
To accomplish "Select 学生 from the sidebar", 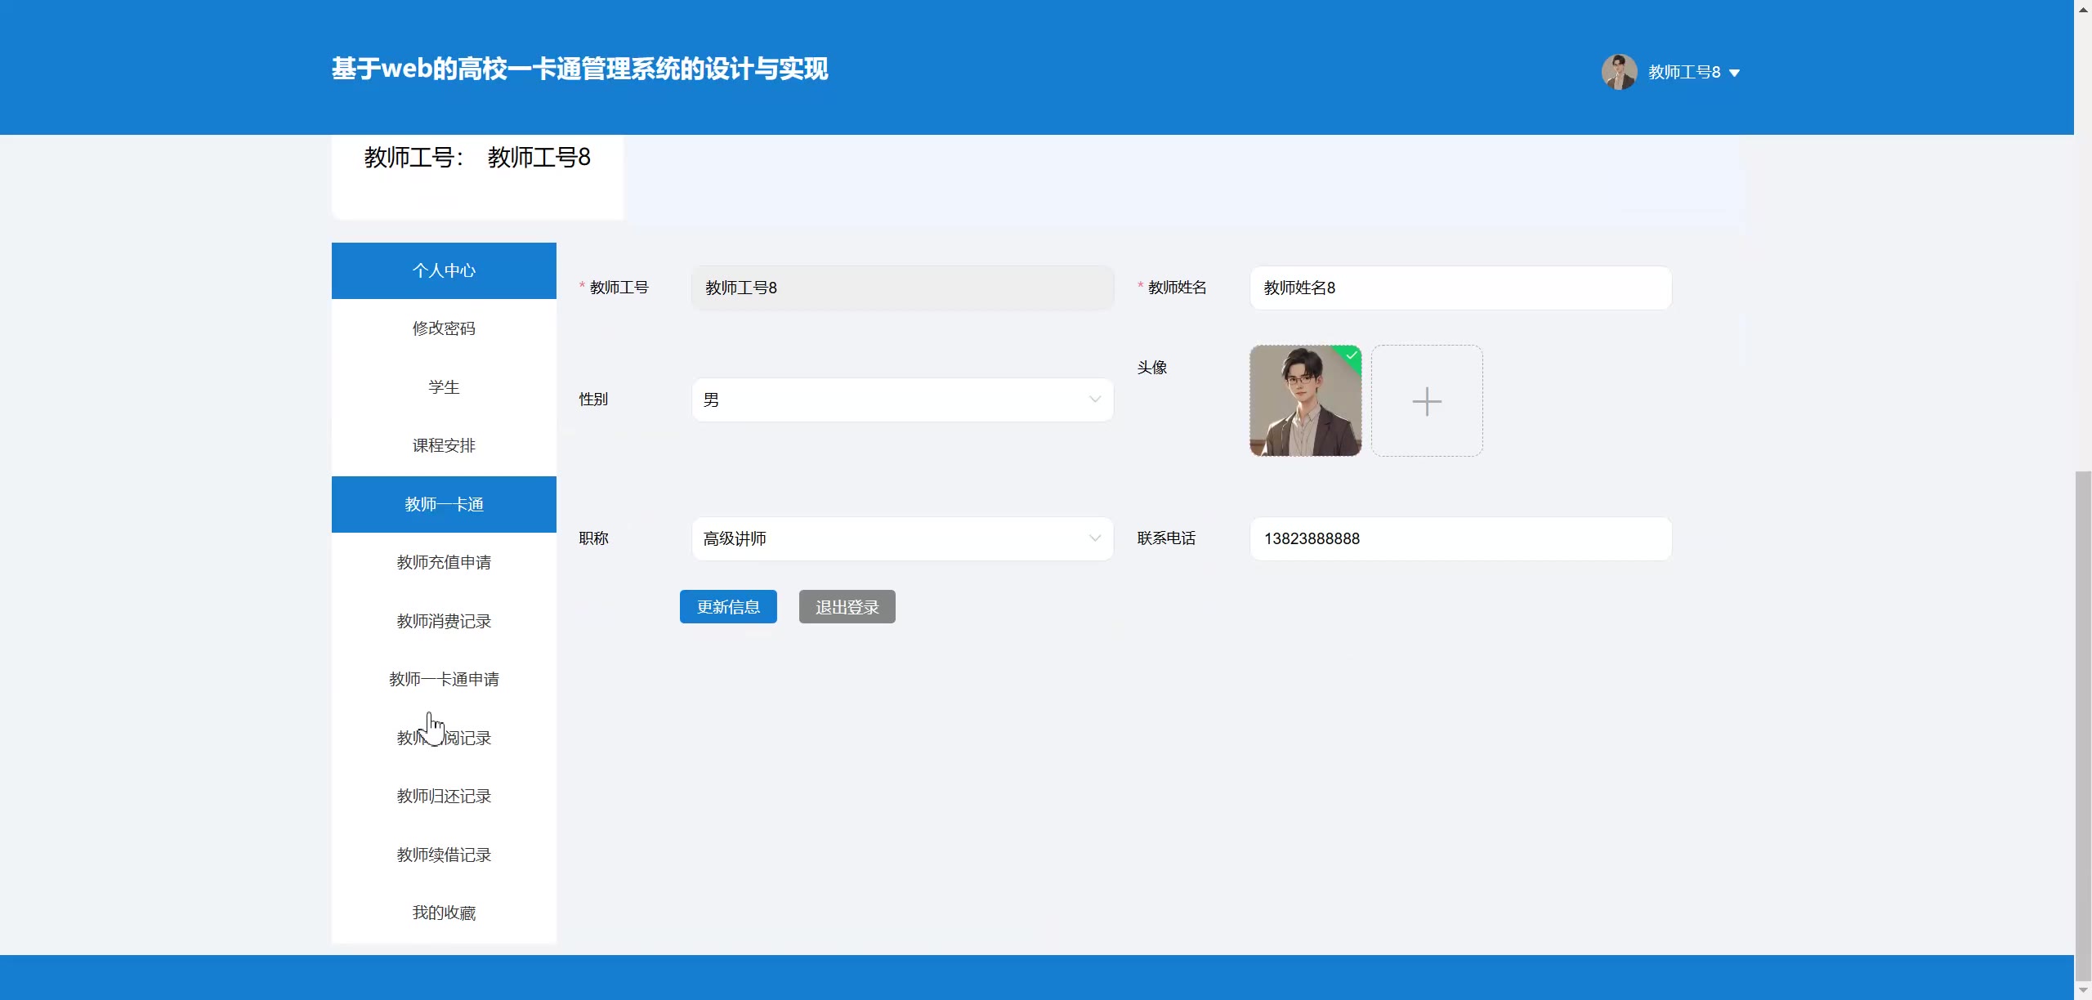I will 444,387.
